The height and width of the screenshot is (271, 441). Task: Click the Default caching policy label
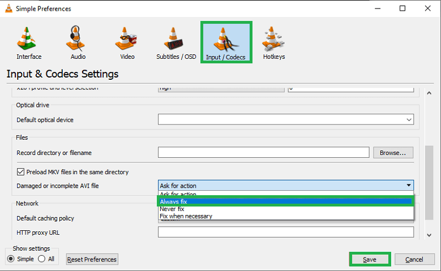click(45, 218)
